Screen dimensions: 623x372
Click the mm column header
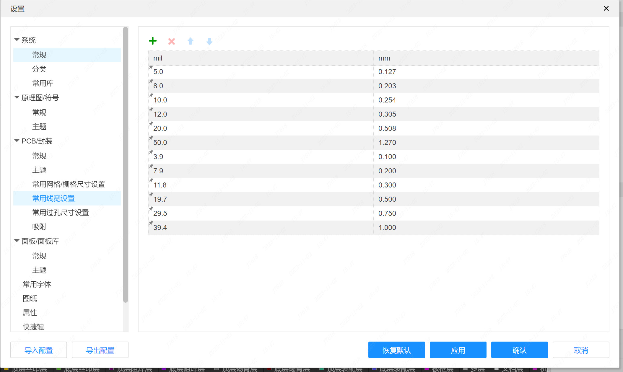pos(486,58)
